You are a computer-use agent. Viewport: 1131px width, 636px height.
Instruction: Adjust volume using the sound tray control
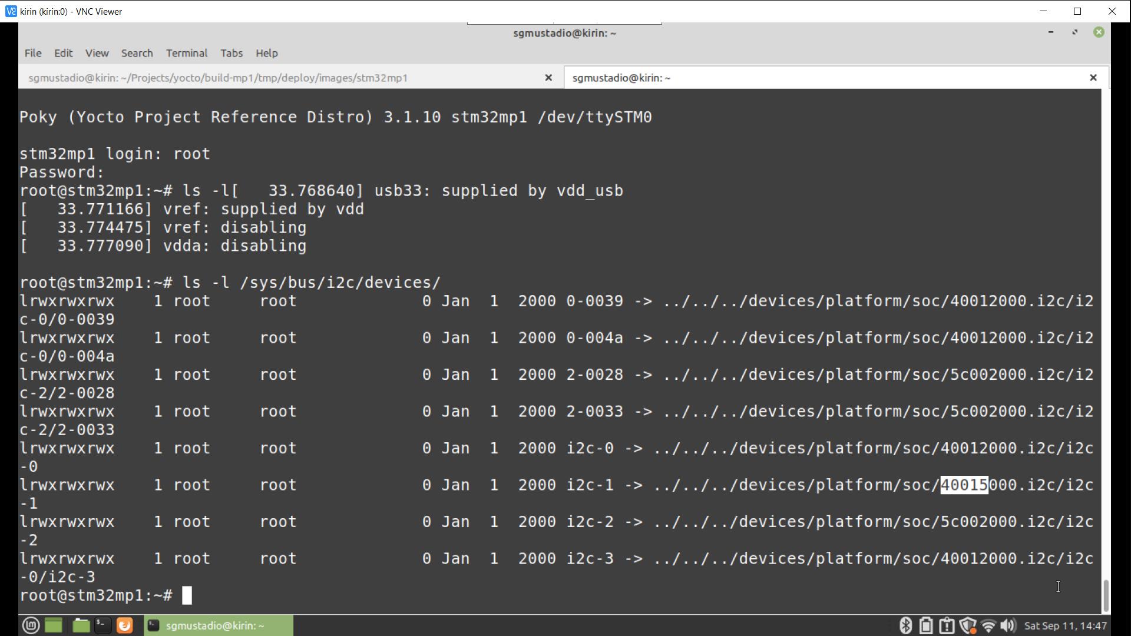click(x=1008, y=625)
